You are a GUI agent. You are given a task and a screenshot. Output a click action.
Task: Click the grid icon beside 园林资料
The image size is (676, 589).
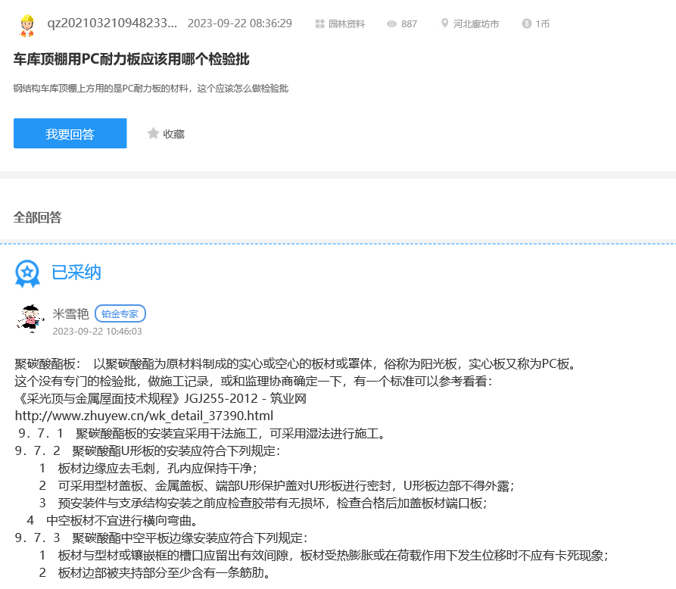[x=319, y=24]
